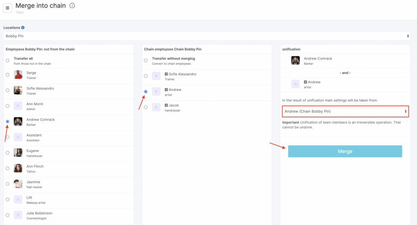Select the Transfer all radio button
The image size is (417, 225).
pos(7,61)
